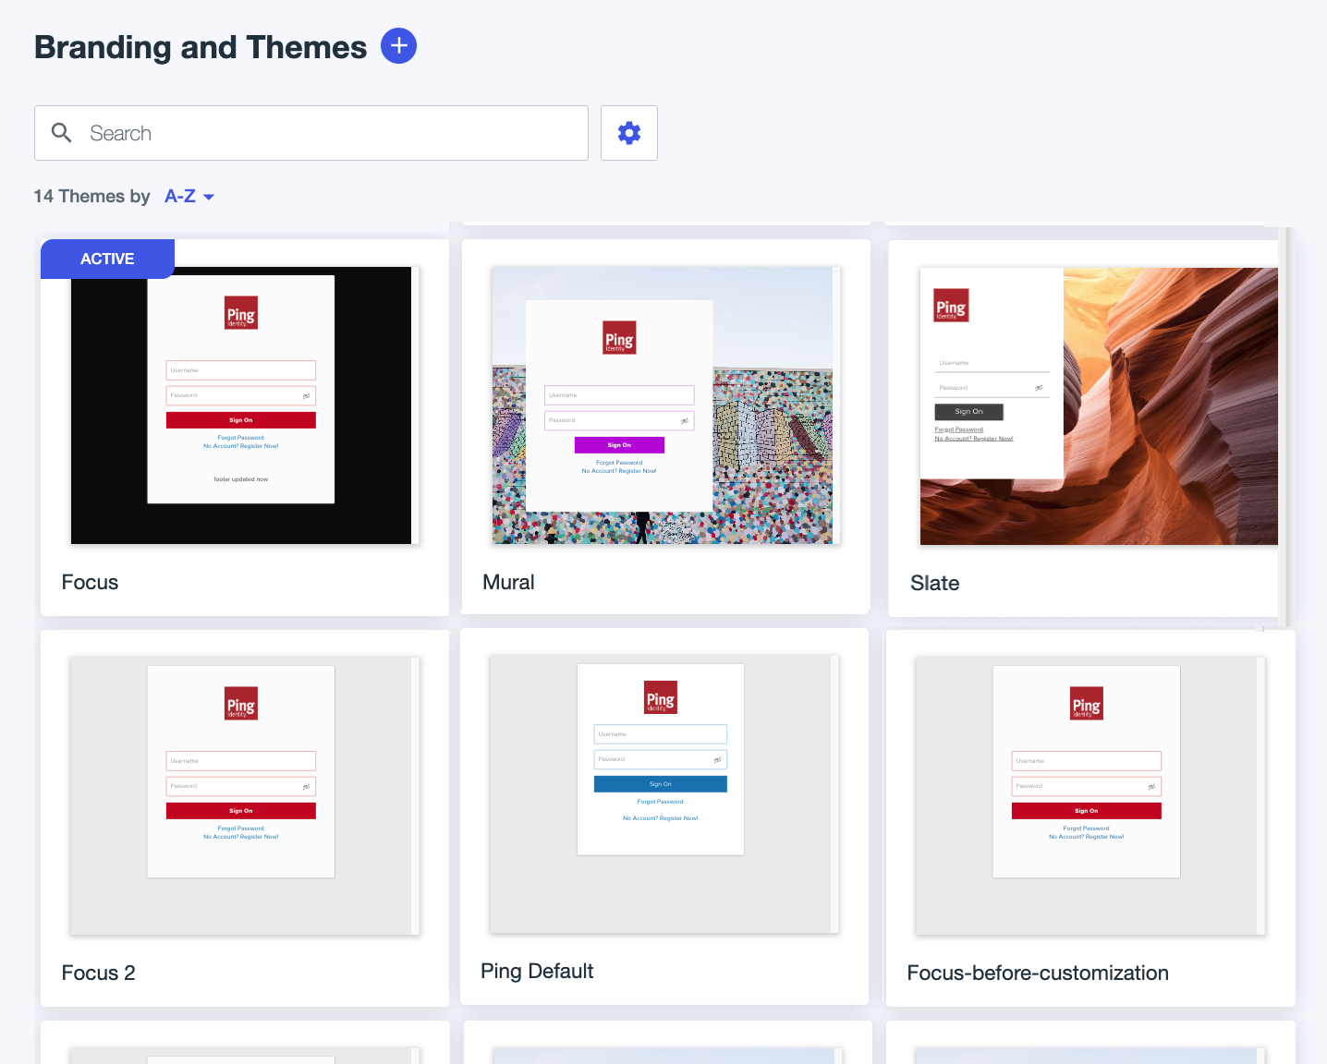This screenshot has width=1327, height=1064.
Task: Click the magnifier search icon
Action: click(62, 133)
